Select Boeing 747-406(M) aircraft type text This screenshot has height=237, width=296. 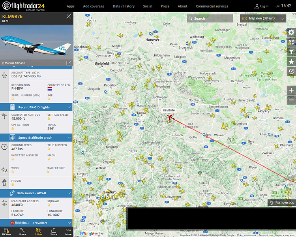tap(26, 76)
